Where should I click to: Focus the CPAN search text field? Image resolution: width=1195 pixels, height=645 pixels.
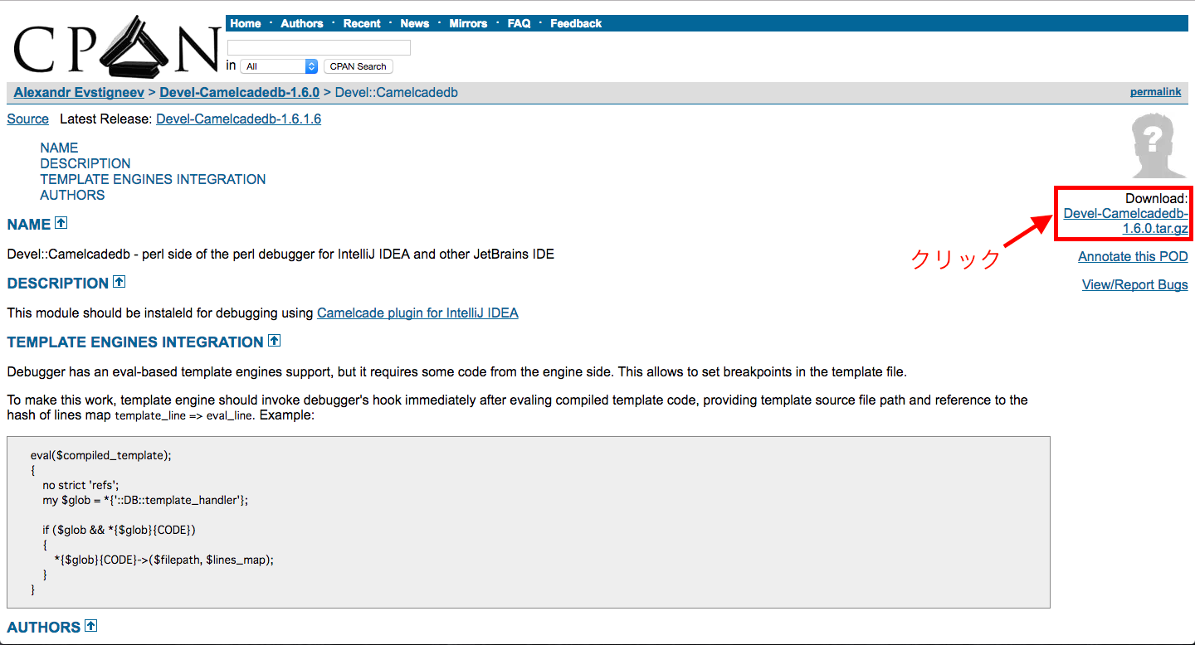pyautogui.click(x=319, y=47)
